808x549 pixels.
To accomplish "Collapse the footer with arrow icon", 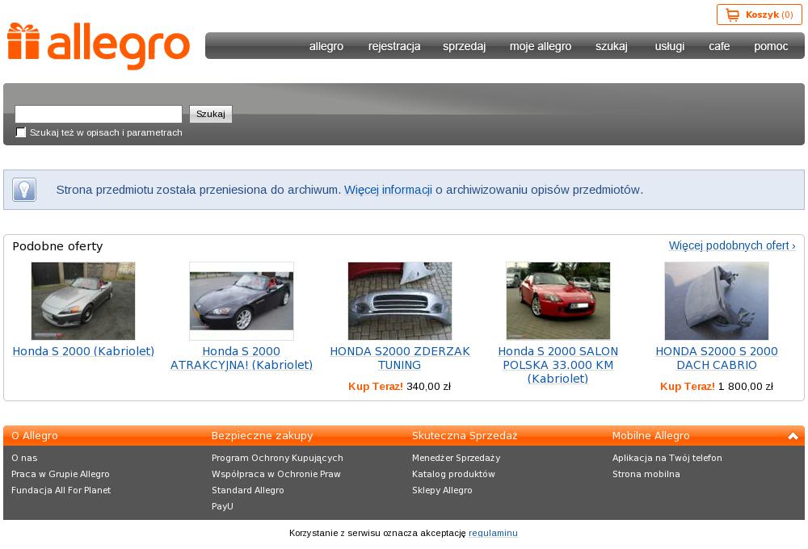I will click(793, 436).
